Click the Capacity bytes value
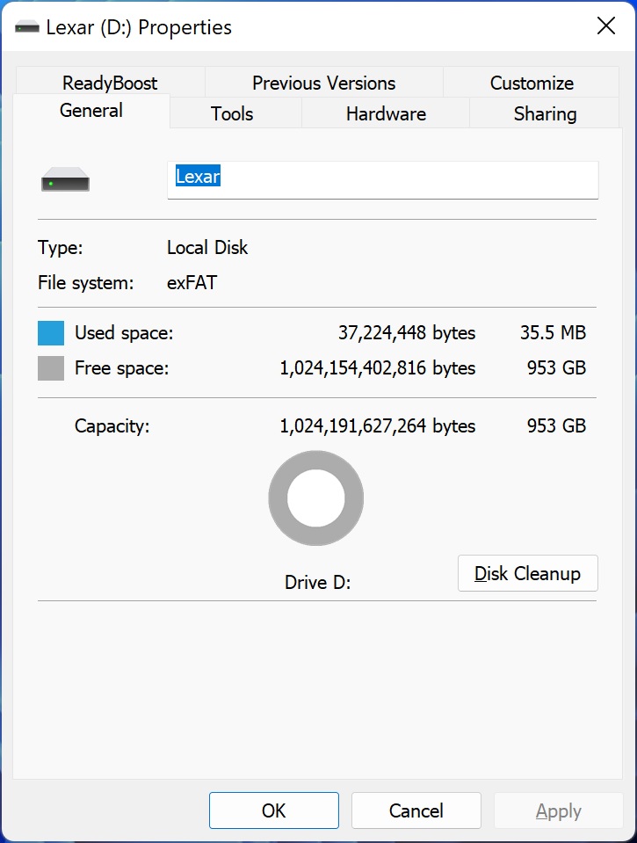Image resolution: width=637 pixels, height=843 pixels. click(x=377, y=425)
